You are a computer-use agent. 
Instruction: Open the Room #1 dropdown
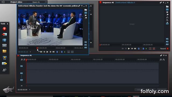[46, 2]
